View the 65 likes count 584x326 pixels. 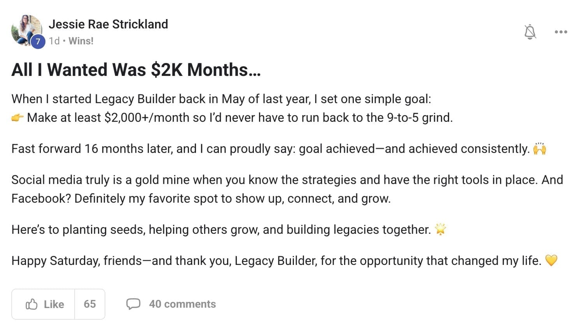[90, 304]
